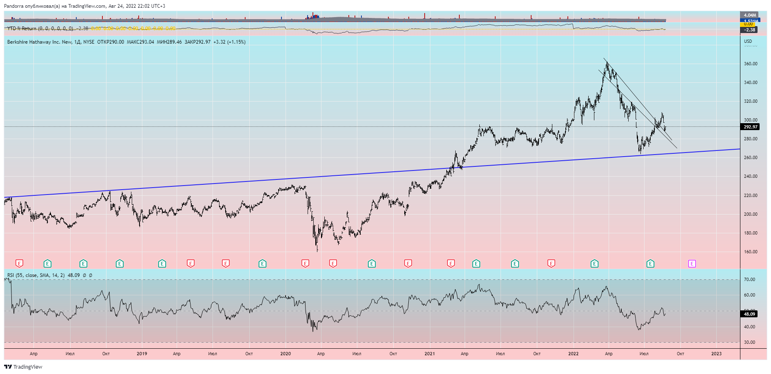Click the red earnings marker of November 2020

[x=408, y=263]
